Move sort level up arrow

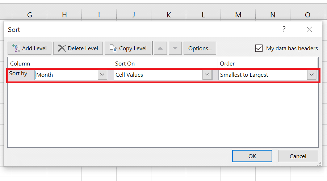160,48
